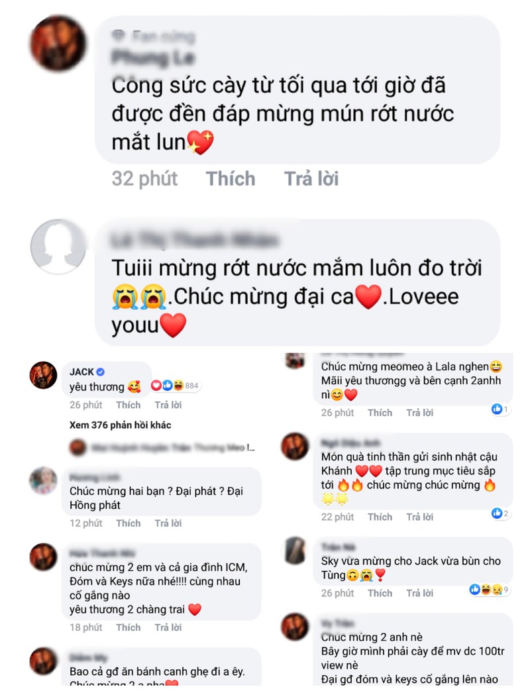The width and height of the screenshot is (530, 699).
Task: Click Trả lời under JACK's comment
Action: [168, 405]
